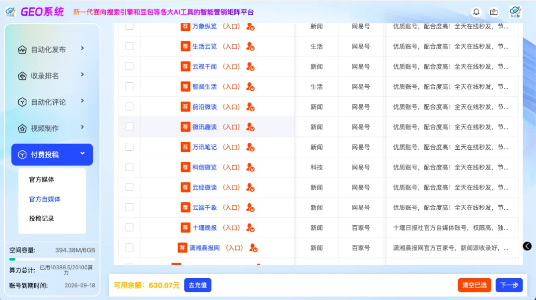
Task: Click the 空间容量 storage progress bar
Action: coord(52,259)
